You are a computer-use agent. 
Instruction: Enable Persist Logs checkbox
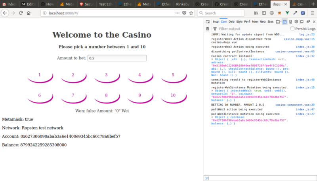pyautogui.click(x=292, y=29)
